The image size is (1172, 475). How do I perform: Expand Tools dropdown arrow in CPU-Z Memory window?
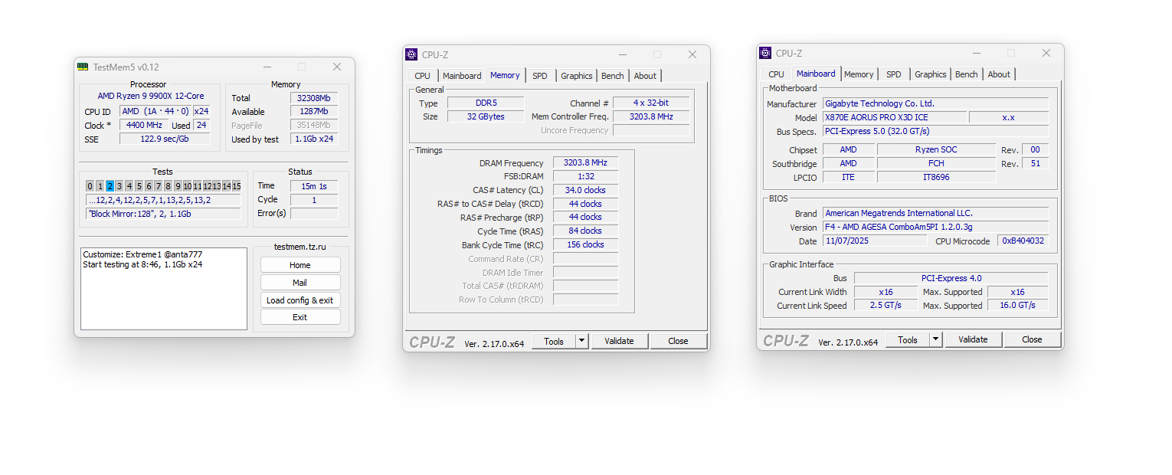(581, 342)
